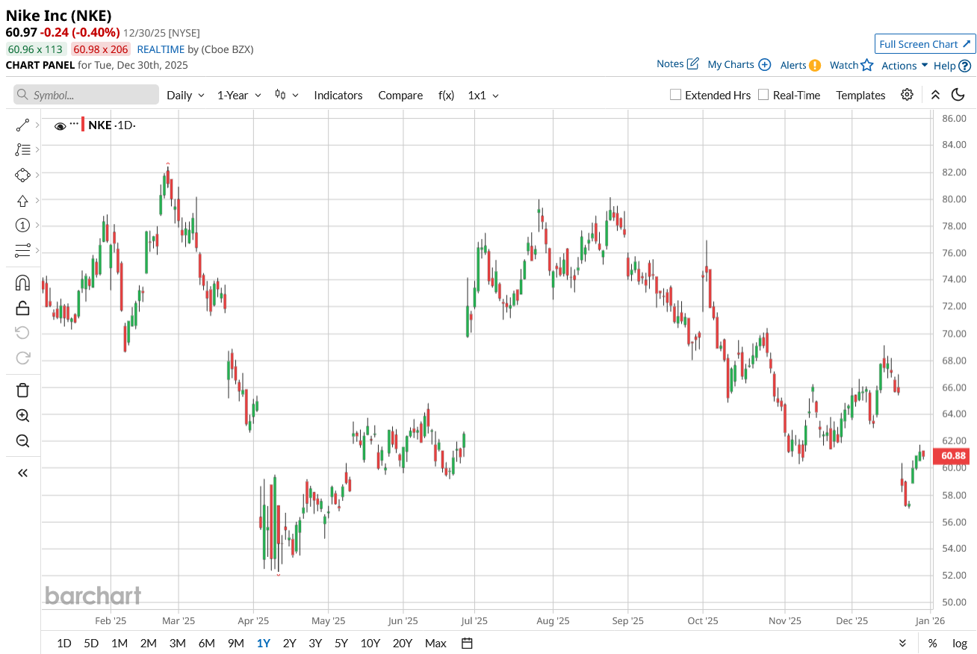The image size is (977, 654).
Task: Expand the shapes tool options
Action: pos(37,175)
